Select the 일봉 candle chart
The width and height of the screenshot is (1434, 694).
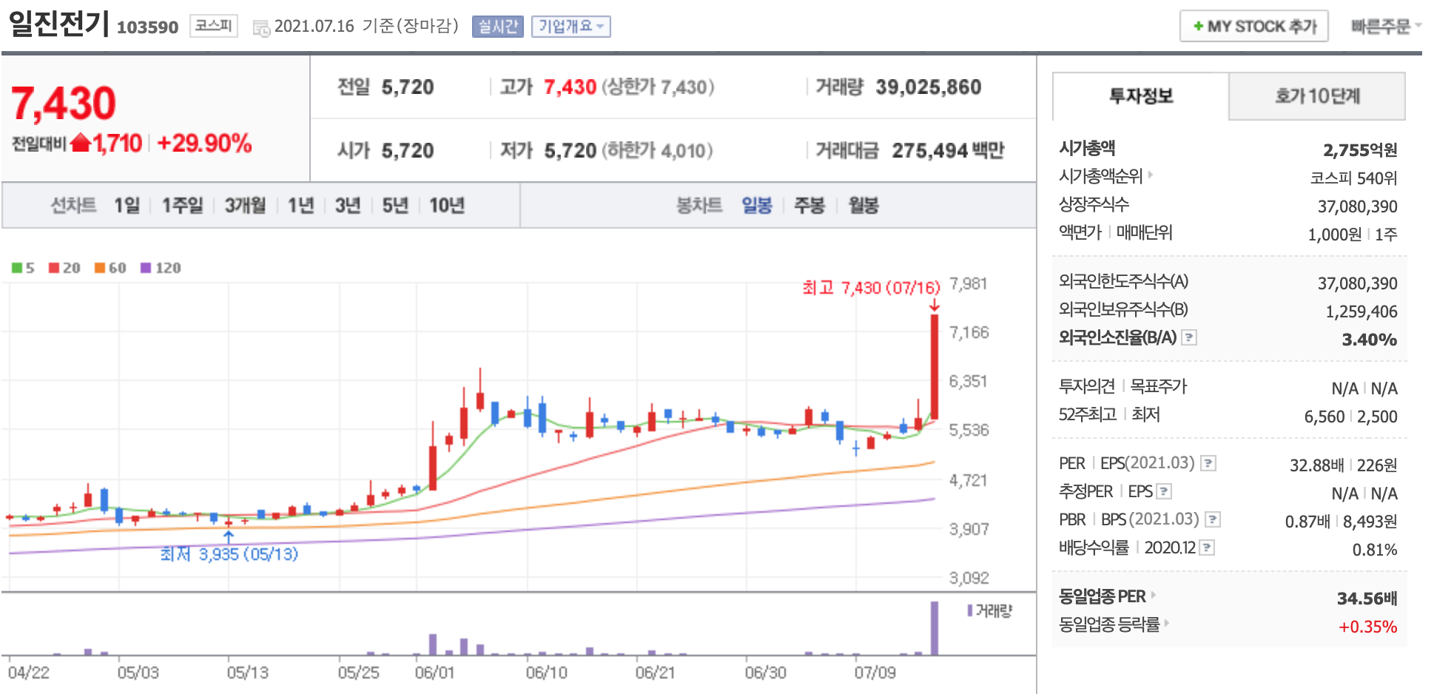click(757, 206)
